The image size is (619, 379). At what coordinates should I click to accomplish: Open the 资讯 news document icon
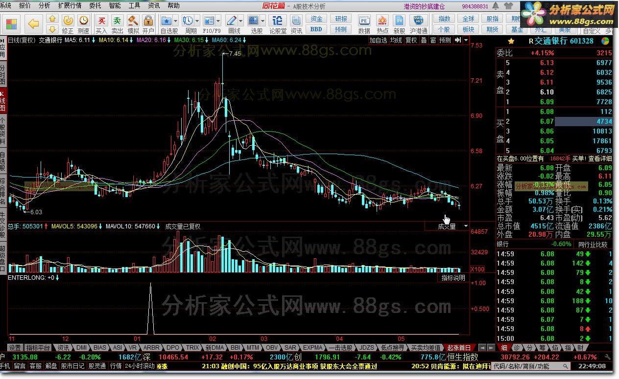click(x=296, y=21)
